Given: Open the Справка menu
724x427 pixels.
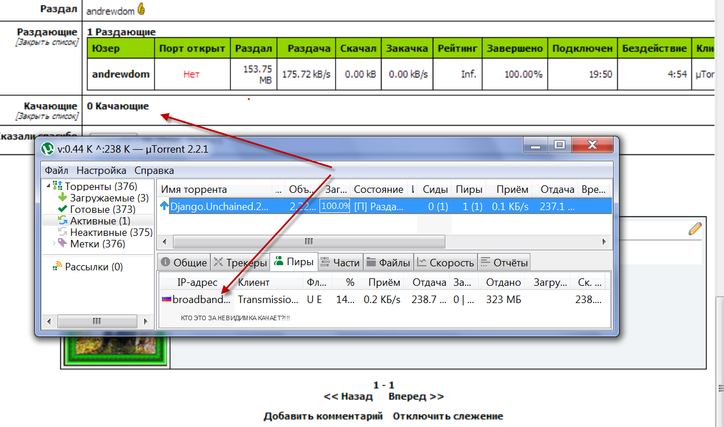Looking at the screenshot, I should coord(154,170).
